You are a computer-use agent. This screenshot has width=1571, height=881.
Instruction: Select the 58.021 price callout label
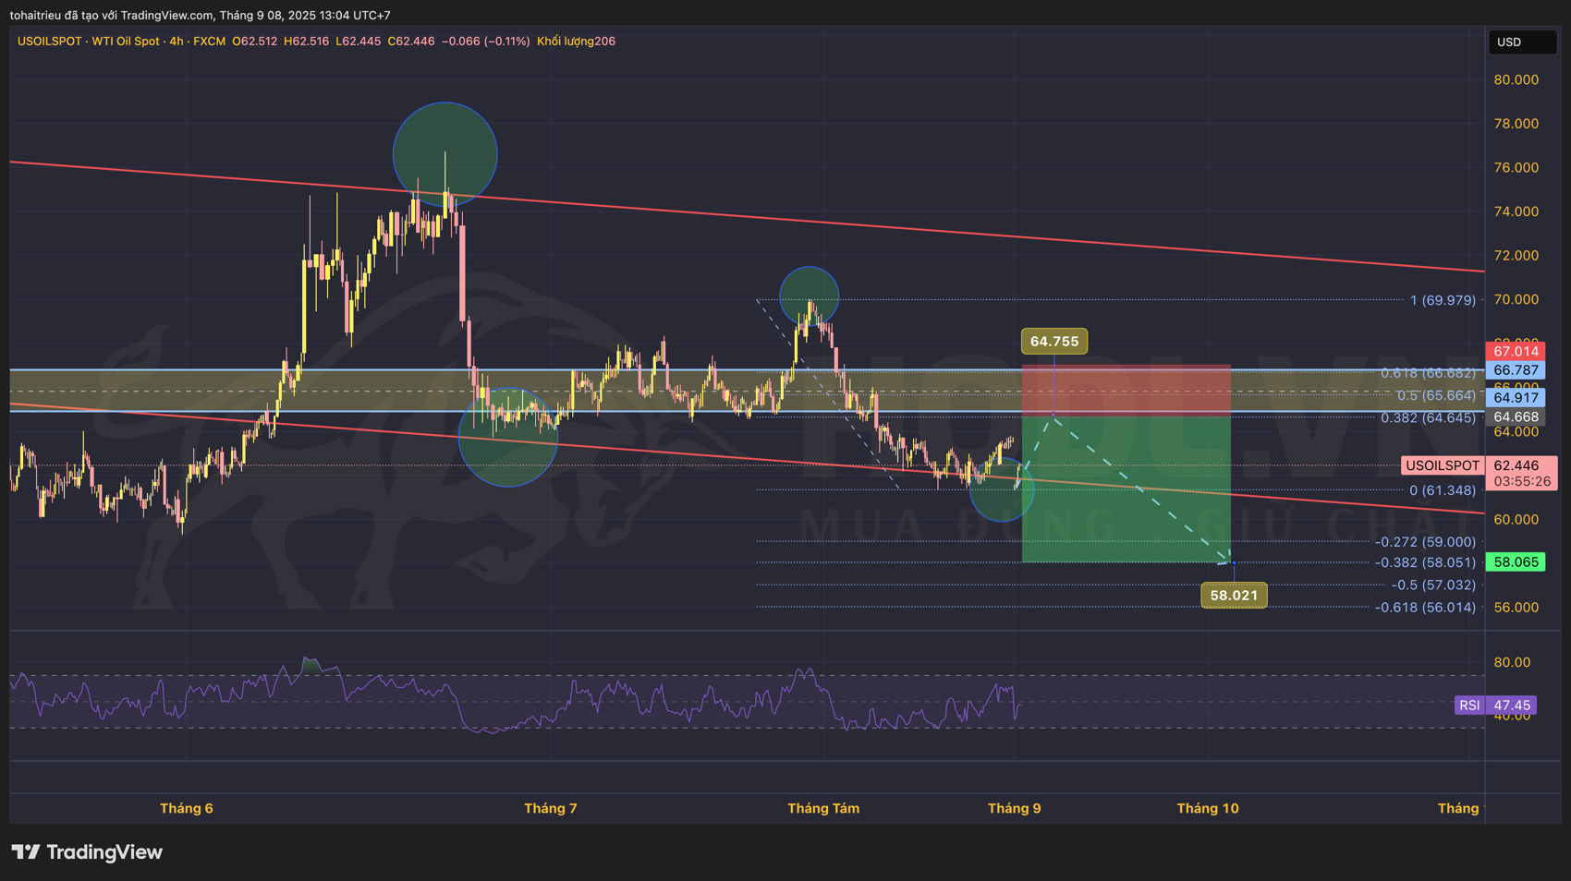(x=1234, y=596)
